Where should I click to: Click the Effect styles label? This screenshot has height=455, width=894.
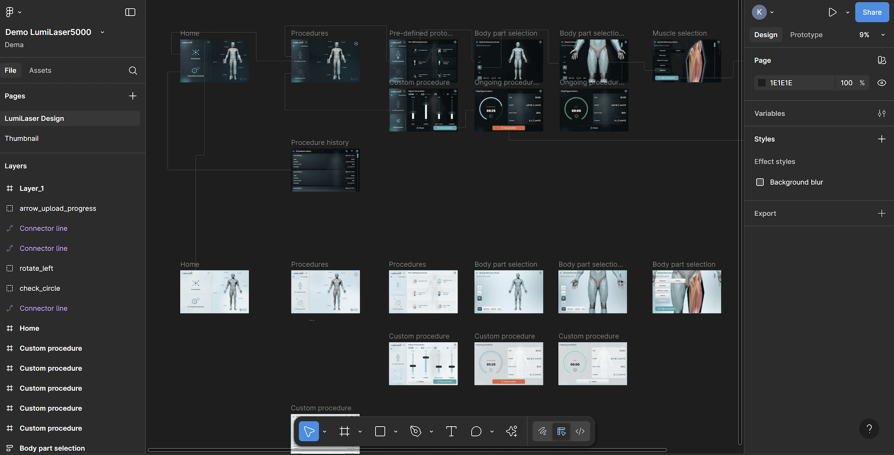[775, 162]
